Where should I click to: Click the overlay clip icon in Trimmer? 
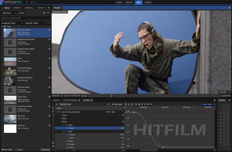(x=85, y=96)
